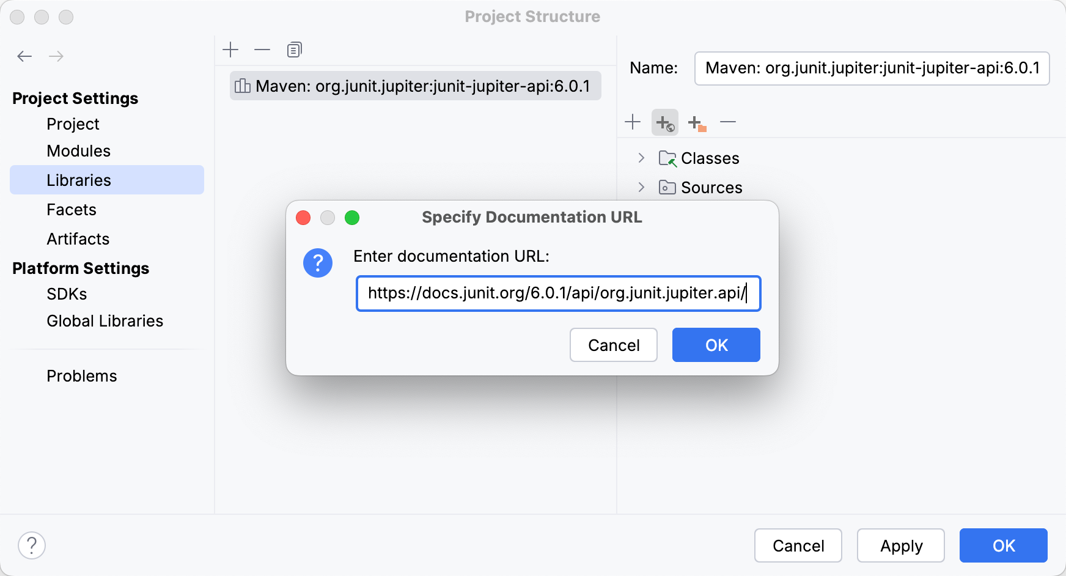Add a new library with the plus icon
This screenshot has width=1066, height=576.
tap(230, 50)
